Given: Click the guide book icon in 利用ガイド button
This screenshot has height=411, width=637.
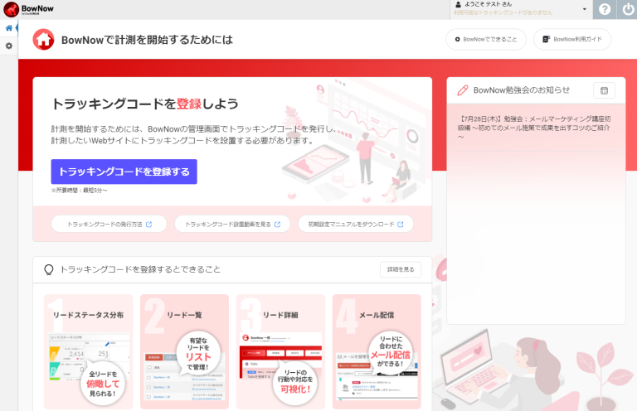Looking at the screenshot, I should (547, 39).
